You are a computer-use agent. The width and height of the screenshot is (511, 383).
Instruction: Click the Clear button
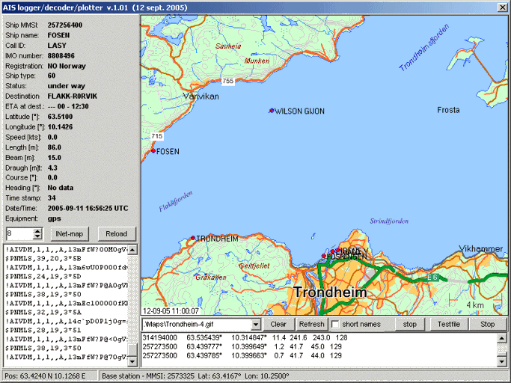click(x=278, y=325)
